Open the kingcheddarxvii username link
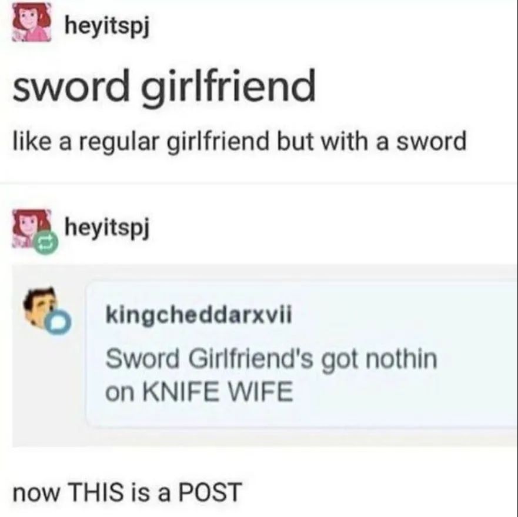The width and height of the screenshot is (518, 517). coord(199,316)
